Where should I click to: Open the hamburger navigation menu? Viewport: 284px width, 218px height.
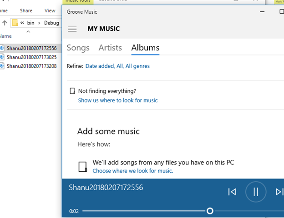(72, 29)
